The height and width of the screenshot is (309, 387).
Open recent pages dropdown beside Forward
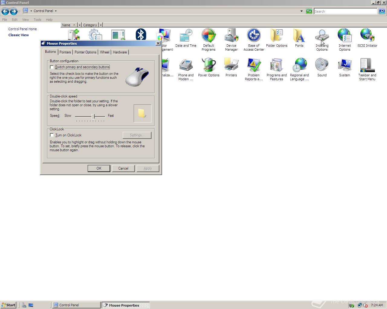(x=19, y=11)
